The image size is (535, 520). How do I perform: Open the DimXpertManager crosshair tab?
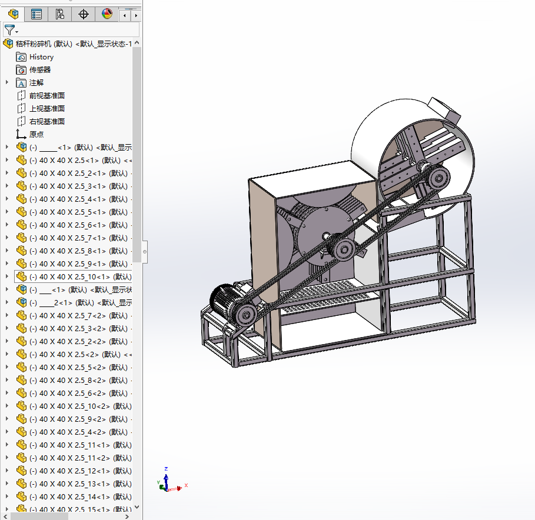click(84, 14)
